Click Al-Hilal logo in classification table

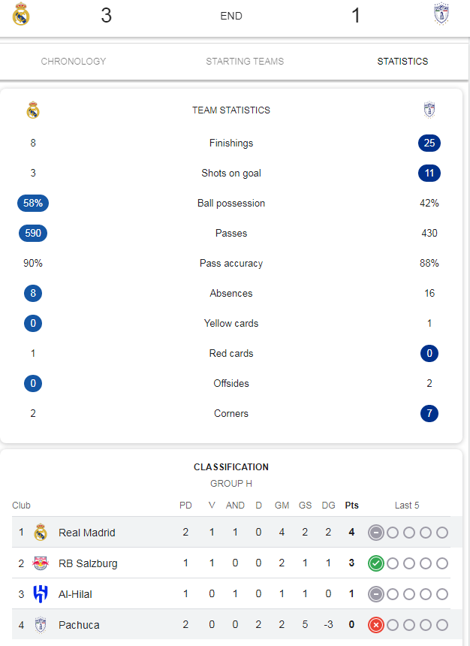pyautogui.click(x=41, y=594)
